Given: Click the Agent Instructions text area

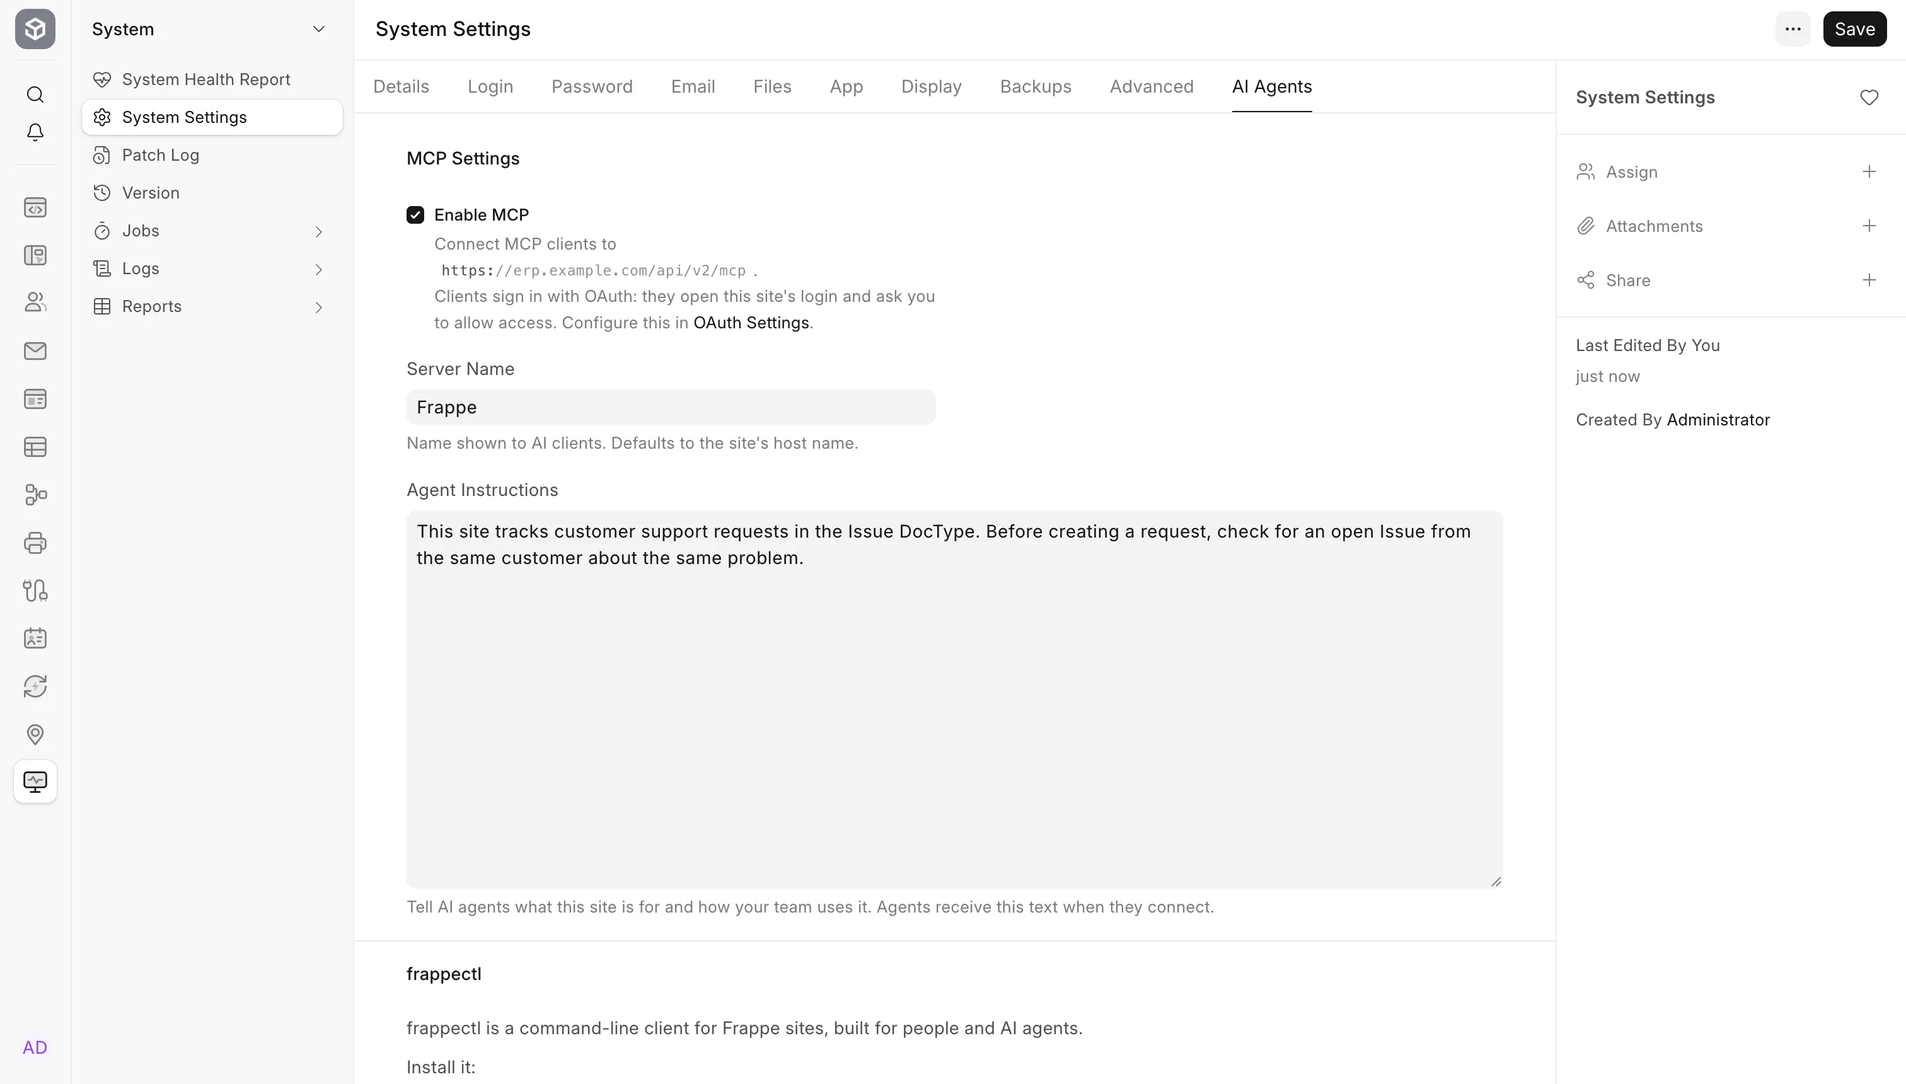Looking at the screenshot, I should pos(954,699).
